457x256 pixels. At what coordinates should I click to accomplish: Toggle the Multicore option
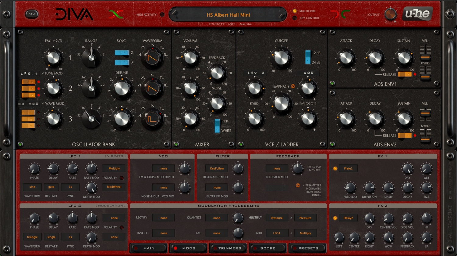295,11
